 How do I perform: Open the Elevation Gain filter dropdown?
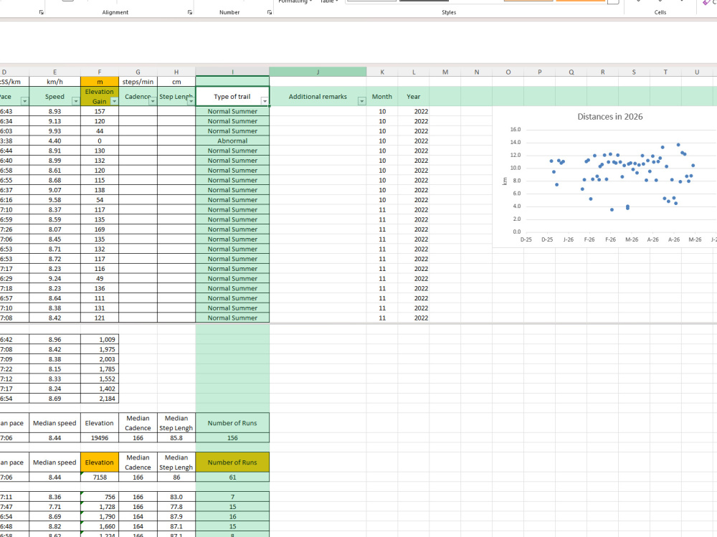coord(114,101)
